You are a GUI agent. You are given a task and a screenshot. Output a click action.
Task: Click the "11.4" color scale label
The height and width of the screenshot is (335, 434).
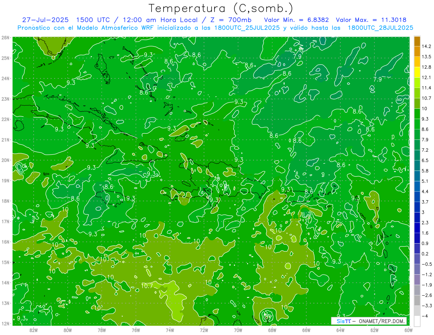tap(426, 88)
